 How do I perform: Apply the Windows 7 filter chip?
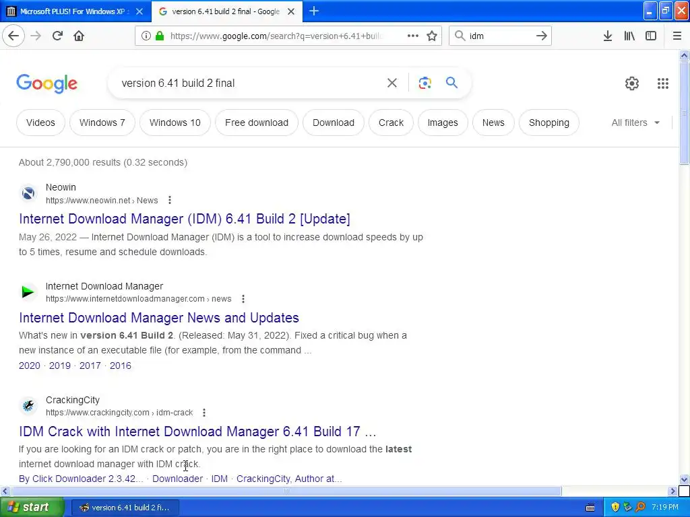pyautogui.click(x=102, y=123)
